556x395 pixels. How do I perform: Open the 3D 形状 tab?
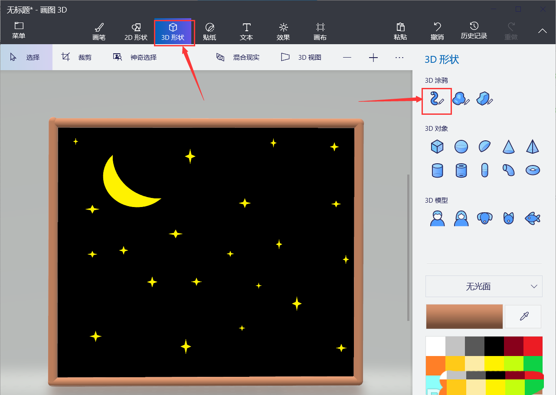point(173,32)
